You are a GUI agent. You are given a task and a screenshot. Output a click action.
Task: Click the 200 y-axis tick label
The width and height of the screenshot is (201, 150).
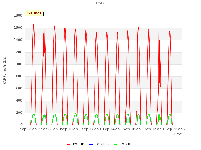(19, 112)
